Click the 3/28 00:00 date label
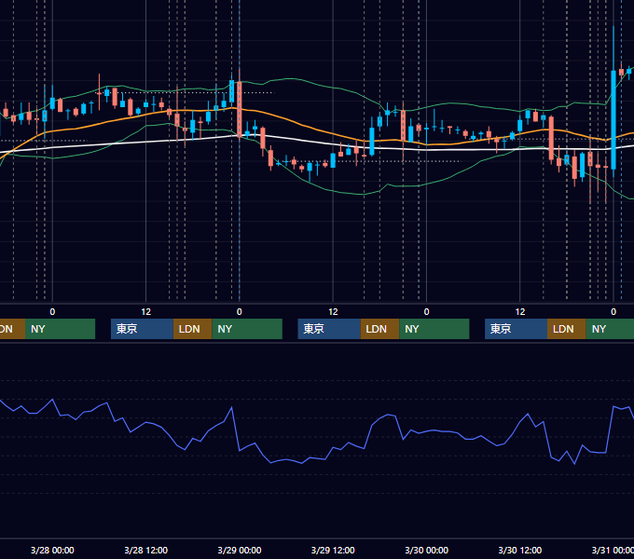 52,550
